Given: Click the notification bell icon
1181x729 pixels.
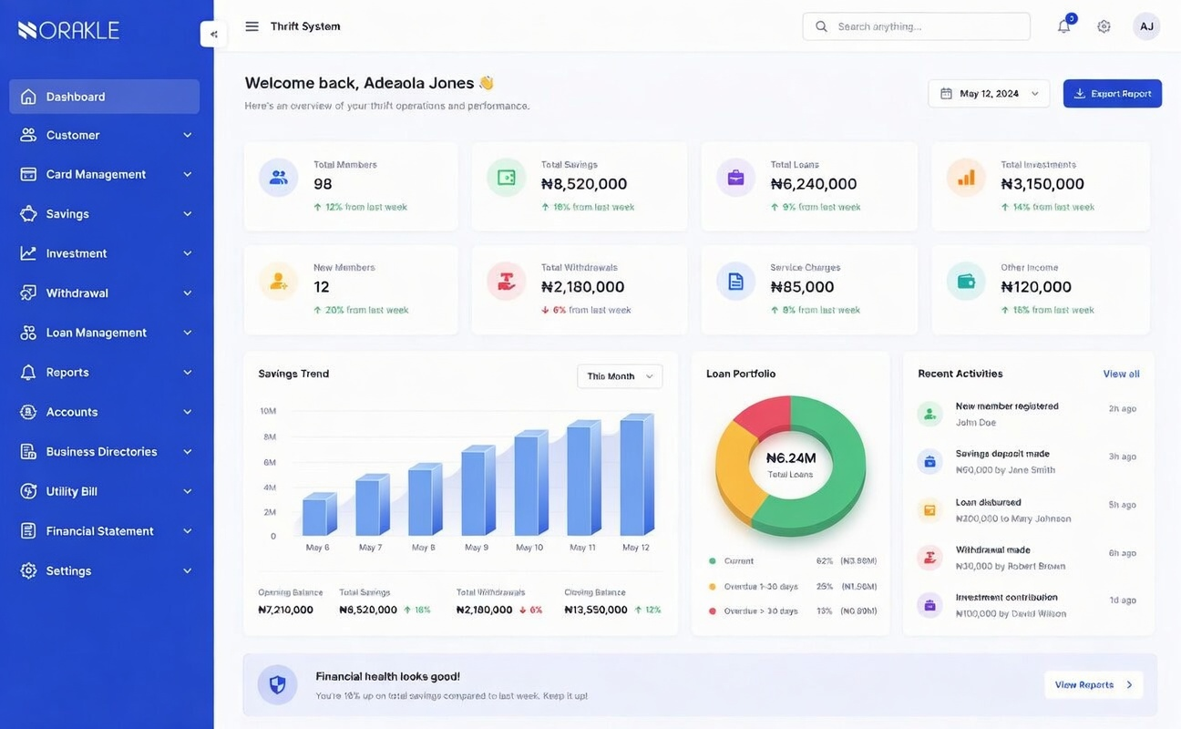Looking at the screenshot, I should click(1063, 26).
